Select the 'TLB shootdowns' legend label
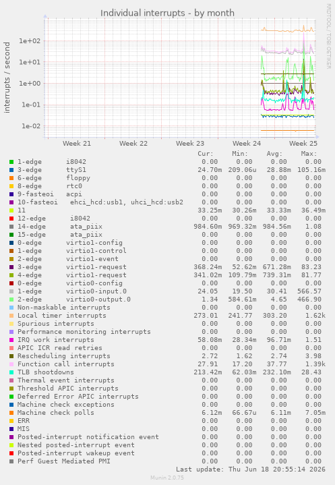The height and width of the screenshot is (485, 335). pos(46,372)
